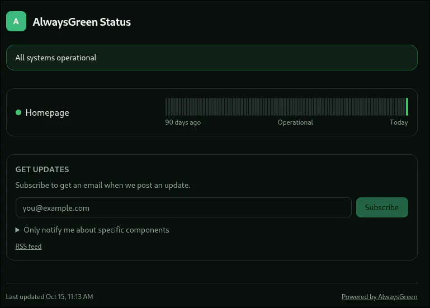The image size is (430, 308).
Task: Focus the you@example.com email field
Action: click(183, 207)
